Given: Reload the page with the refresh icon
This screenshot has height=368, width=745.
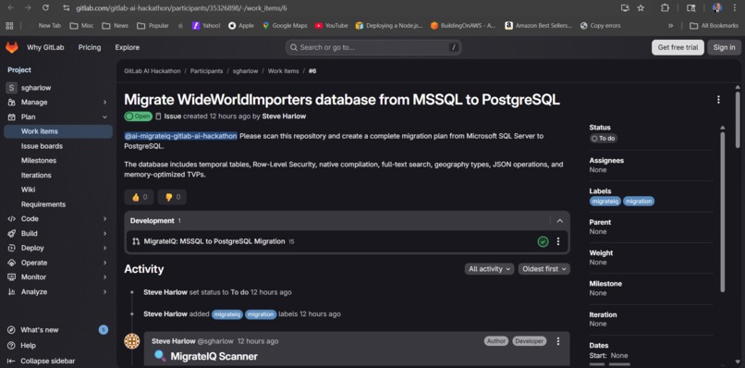Looking at the screenshot, I should (45, 8).
